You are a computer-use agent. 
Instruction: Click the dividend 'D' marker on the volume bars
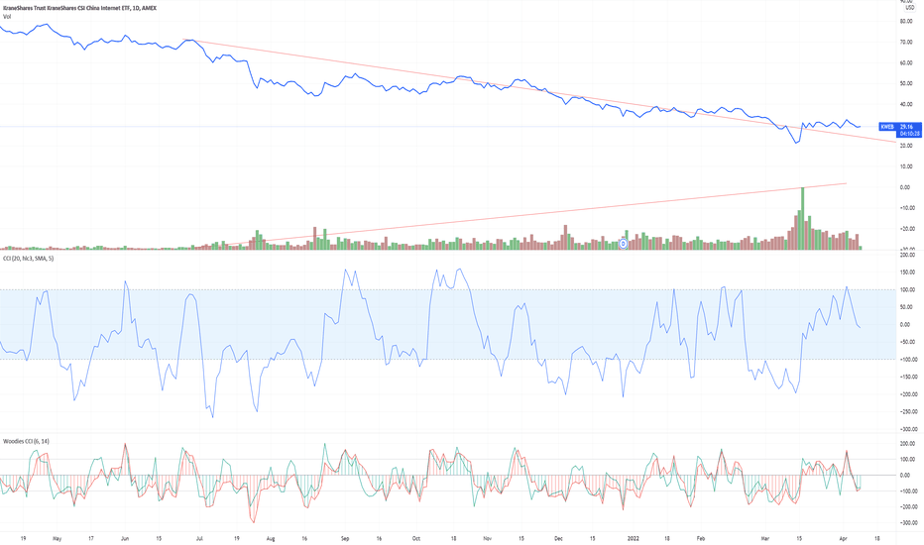pos(624,244)
